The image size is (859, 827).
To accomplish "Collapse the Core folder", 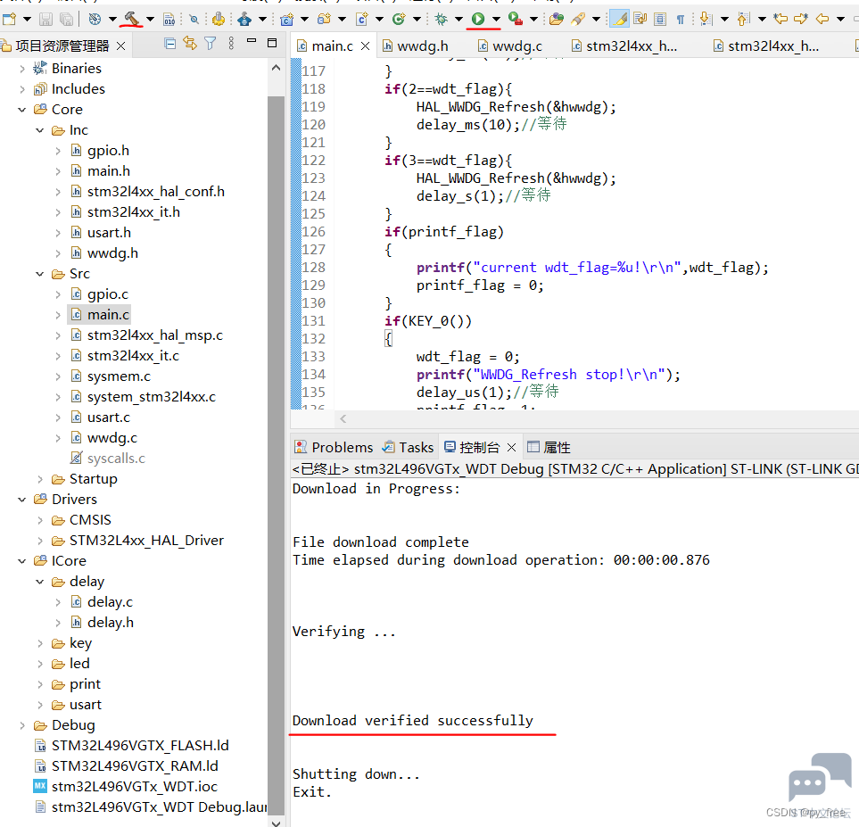I will (22, 110).
